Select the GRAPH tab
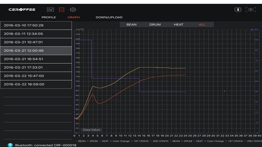Viewport: 262px width, 147px height. [x=73, y=17]
